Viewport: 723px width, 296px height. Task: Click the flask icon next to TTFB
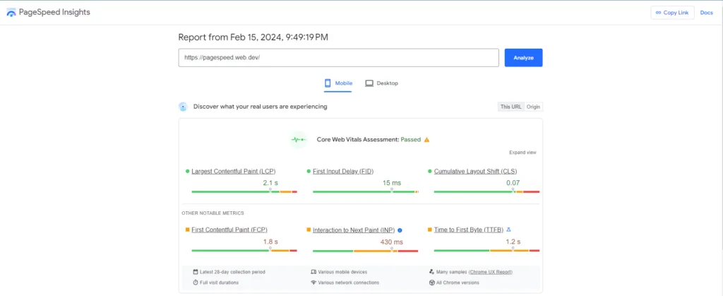click(509, 229)
